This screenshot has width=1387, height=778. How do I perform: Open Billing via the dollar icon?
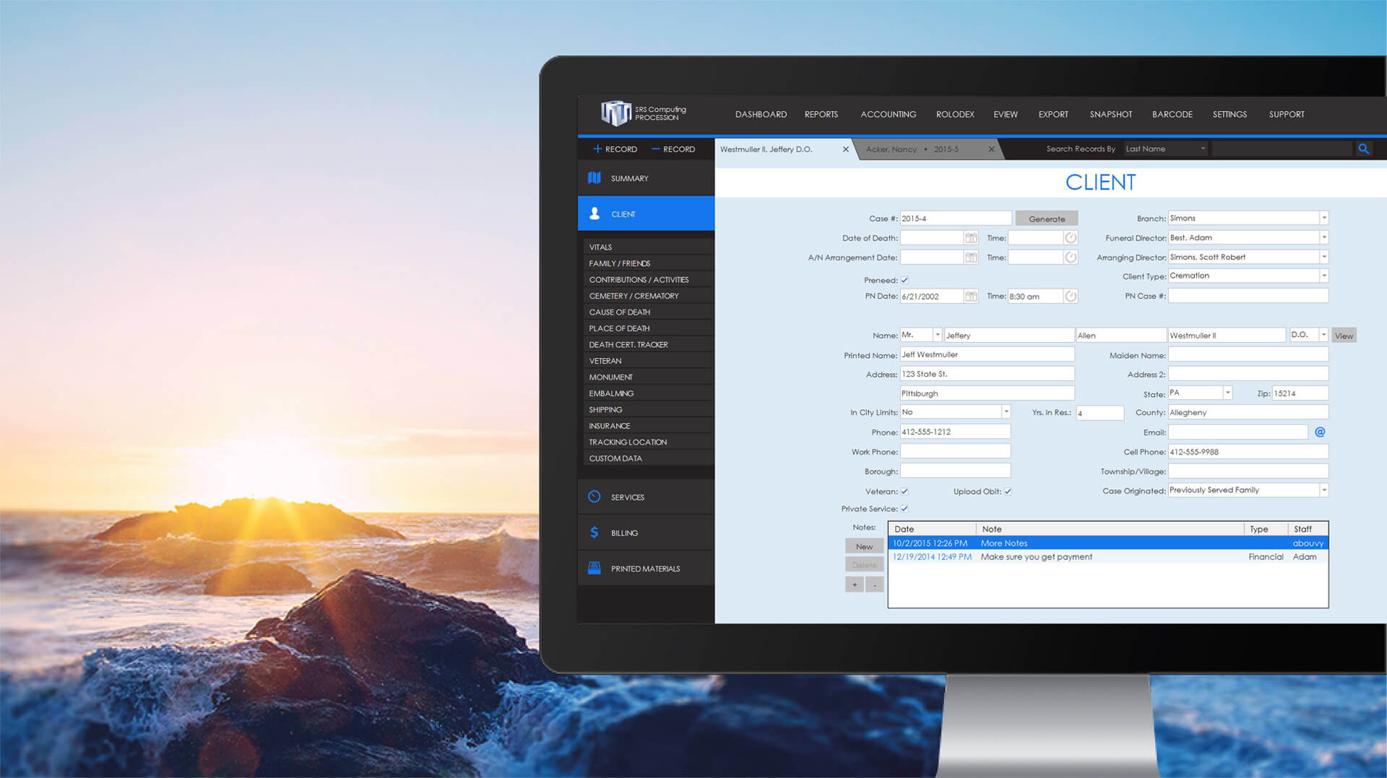tap(595, 533)
